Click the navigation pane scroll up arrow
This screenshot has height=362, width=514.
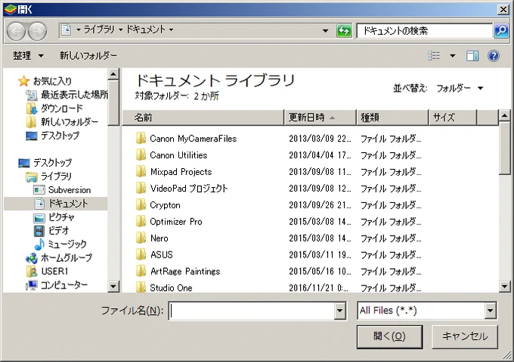(113, 74)
